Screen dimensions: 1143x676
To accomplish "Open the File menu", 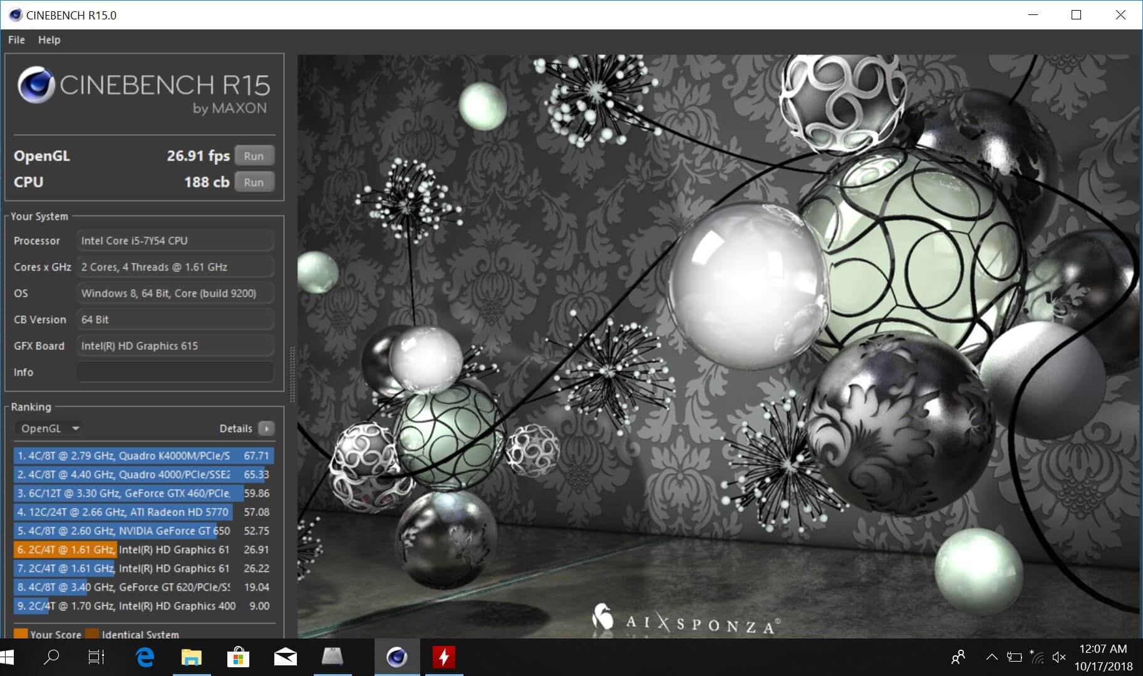I will coord(16,39).
